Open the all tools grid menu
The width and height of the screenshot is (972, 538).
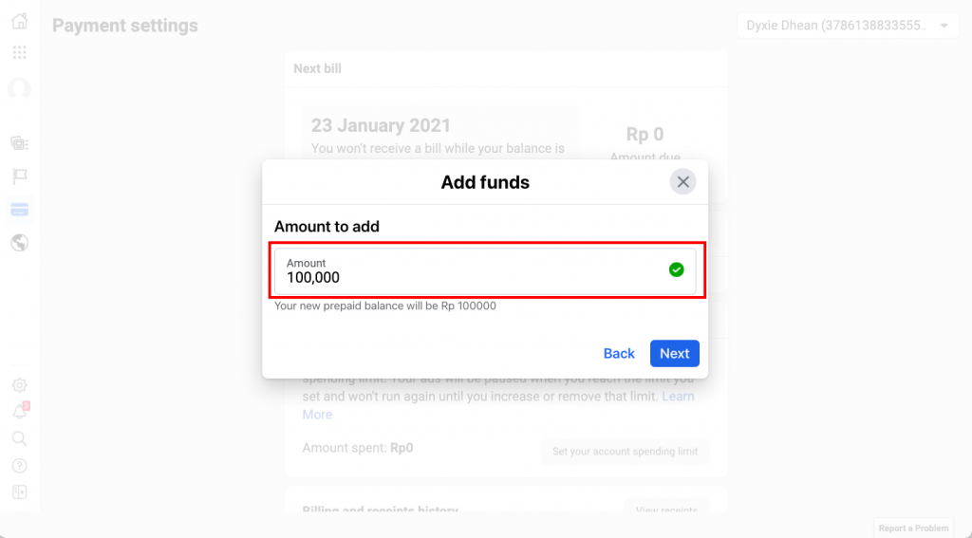coord(19,52)
